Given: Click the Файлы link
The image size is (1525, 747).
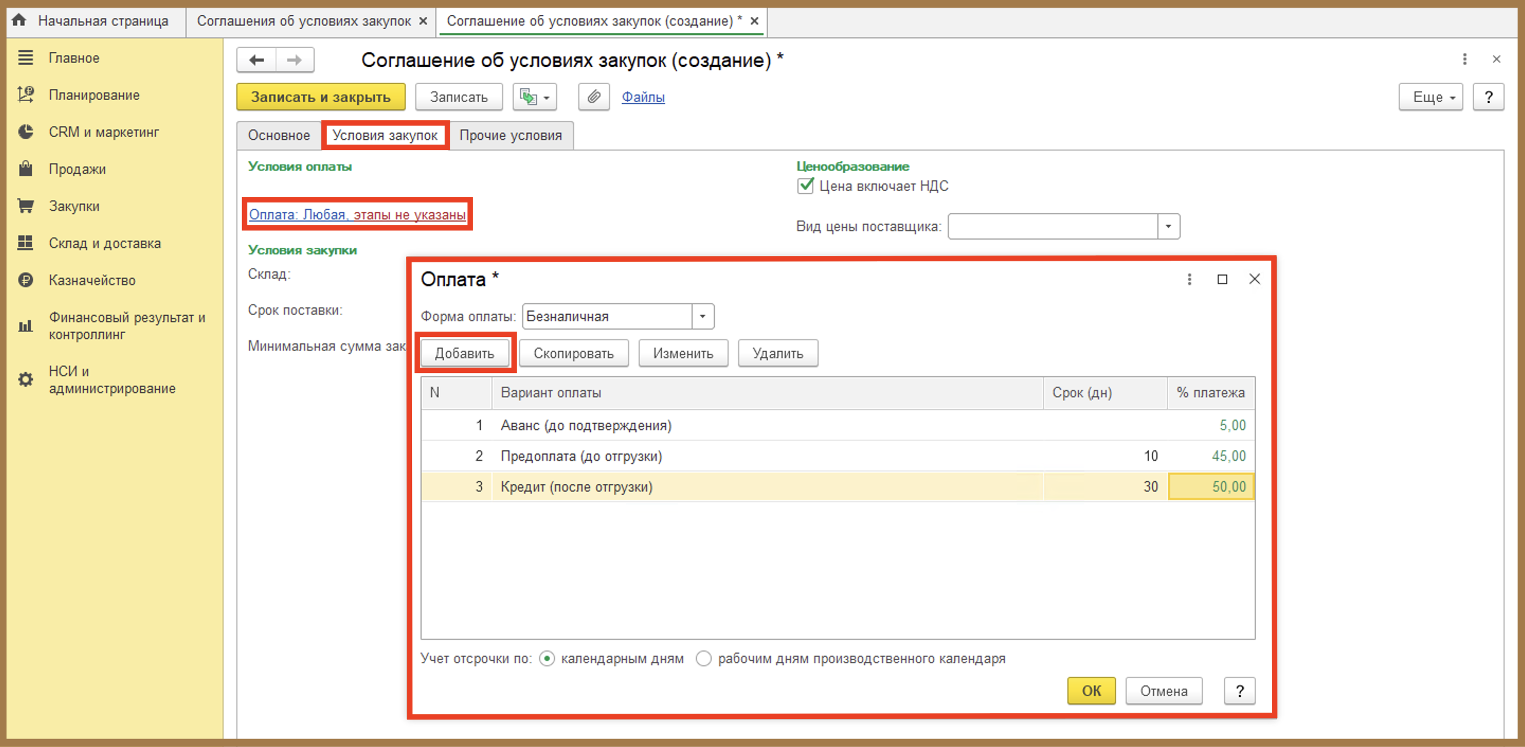Looking at the screenshot, I should point(643,96).
